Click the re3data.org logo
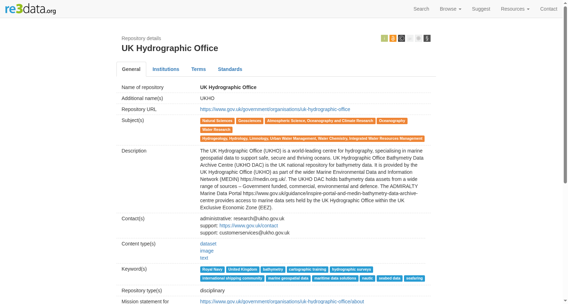 [31, 9]
